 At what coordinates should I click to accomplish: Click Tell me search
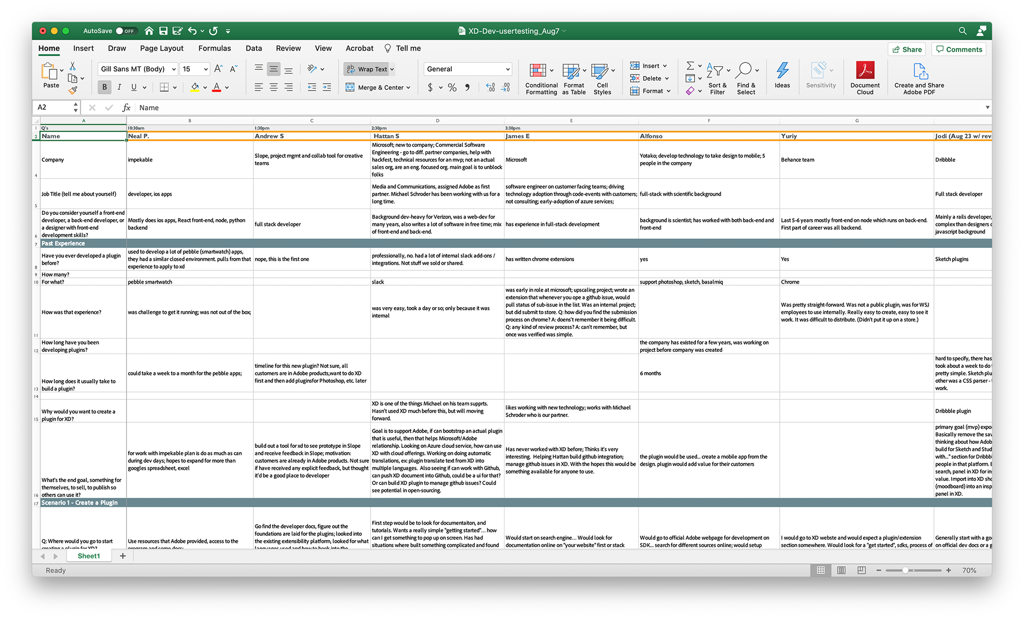(403, 48)
